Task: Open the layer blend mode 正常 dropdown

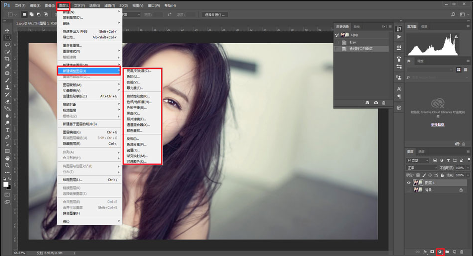Action: 422,168
